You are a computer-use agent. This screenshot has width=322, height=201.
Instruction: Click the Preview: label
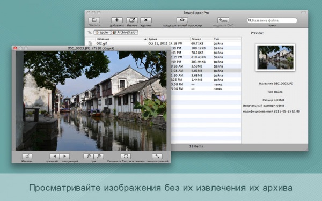[x=257, y=33]
